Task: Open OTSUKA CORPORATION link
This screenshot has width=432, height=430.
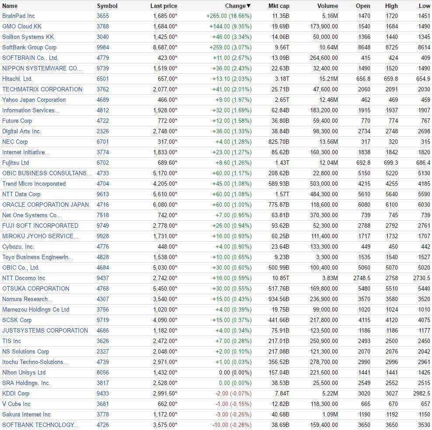Action: (x=36, y=288)
